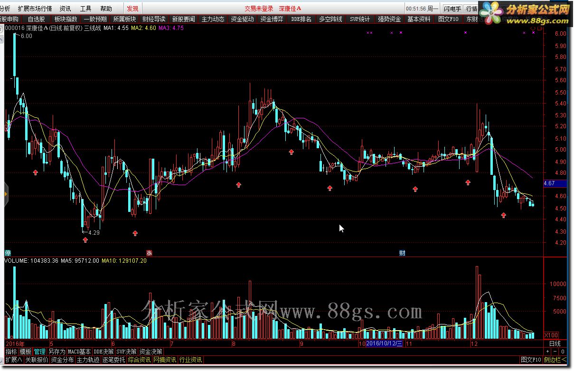Click the highlighted 管理 tab
This screenshot has width=574, height=371.
[x=39, y=352]
